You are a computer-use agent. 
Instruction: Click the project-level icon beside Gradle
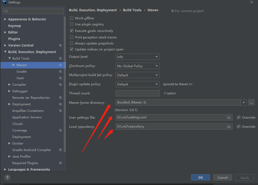(x=60, y=72)
